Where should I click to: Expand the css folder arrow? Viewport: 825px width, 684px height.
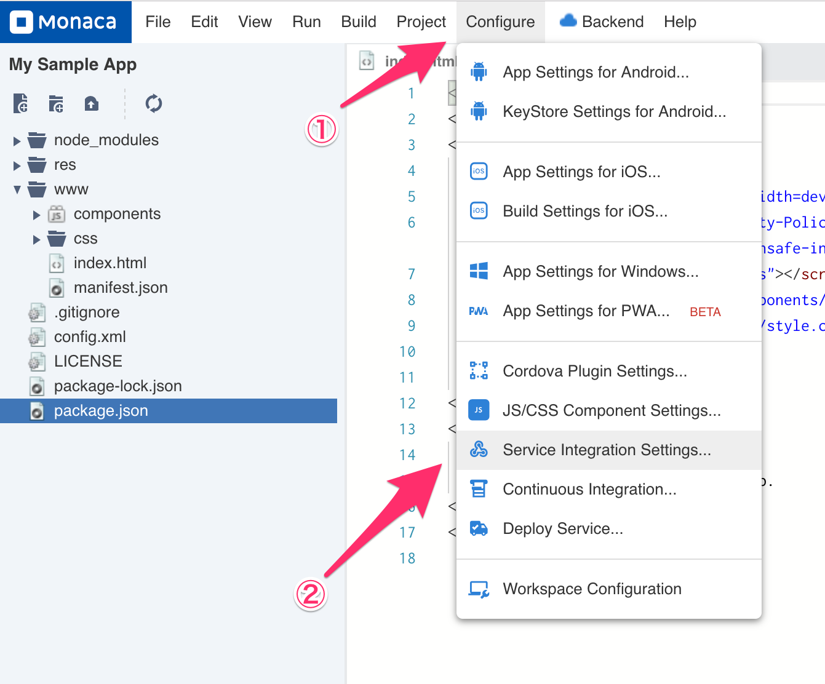[x=37, y=239]
